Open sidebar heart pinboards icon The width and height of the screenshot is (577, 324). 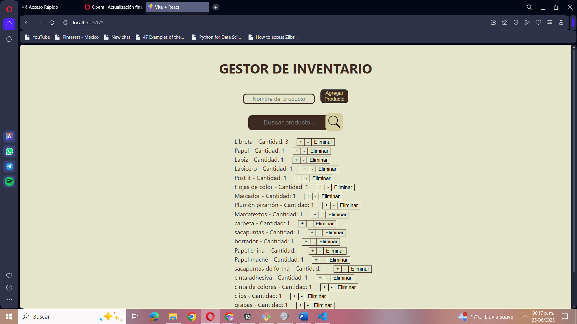[9, 275]
